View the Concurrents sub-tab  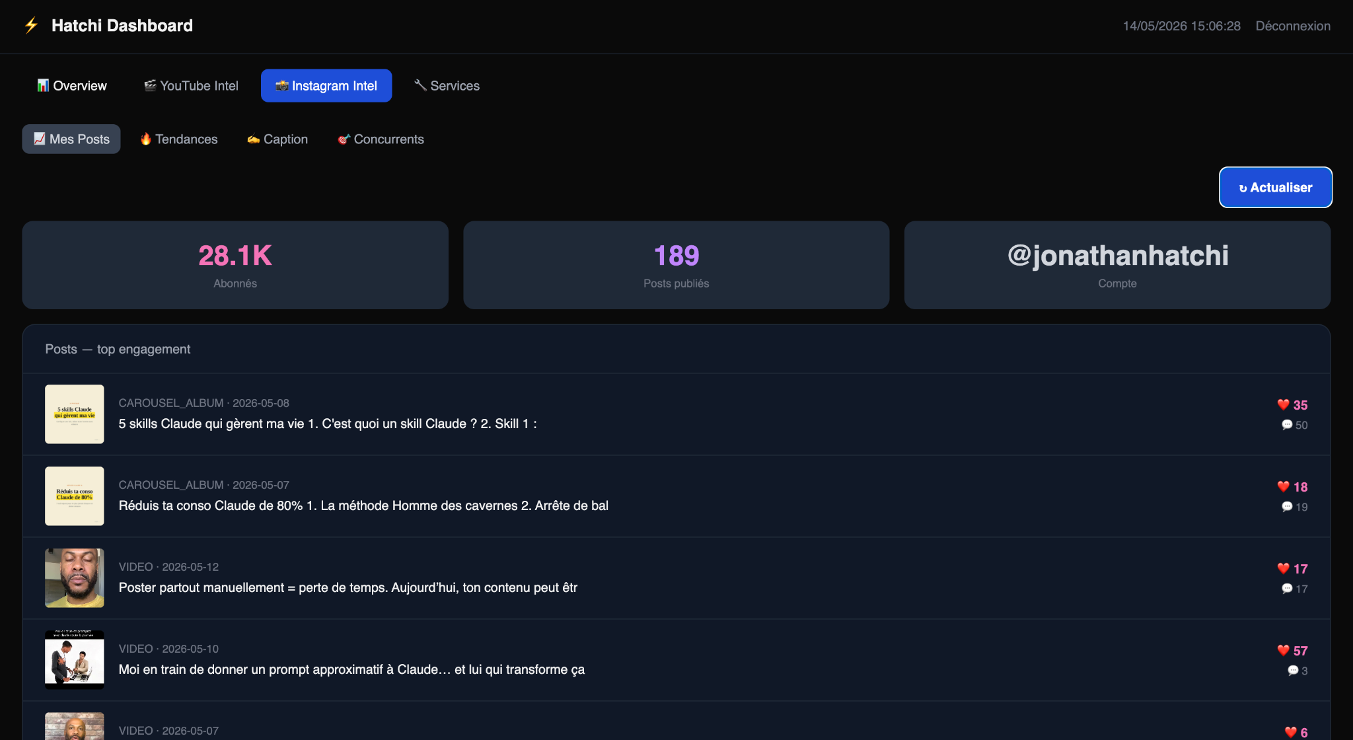click(x=381, y=139)
